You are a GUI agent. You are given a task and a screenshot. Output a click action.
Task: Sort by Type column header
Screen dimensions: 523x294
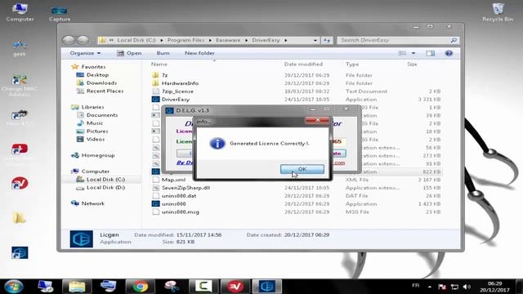352,64
